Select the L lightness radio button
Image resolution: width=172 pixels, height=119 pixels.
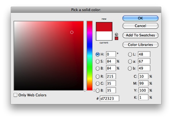(x=130, y=54)
